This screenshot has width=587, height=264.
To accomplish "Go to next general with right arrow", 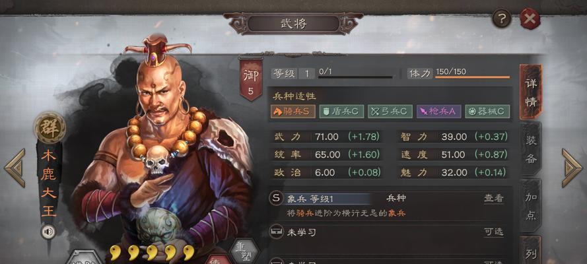I will [x=572, y=168].
